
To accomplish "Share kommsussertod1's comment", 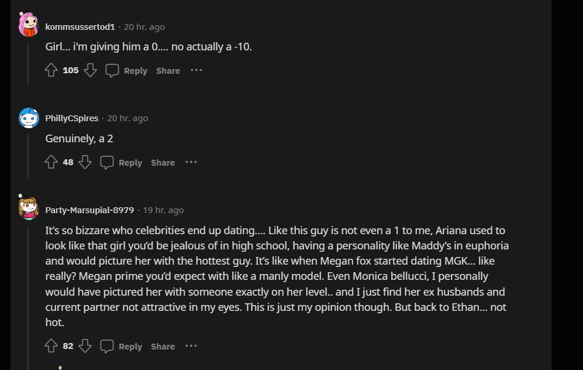I will 168,71.
